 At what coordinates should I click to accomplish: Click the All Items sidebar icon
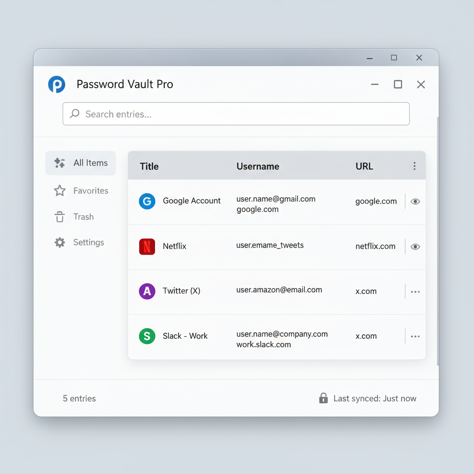click(60, 163)
